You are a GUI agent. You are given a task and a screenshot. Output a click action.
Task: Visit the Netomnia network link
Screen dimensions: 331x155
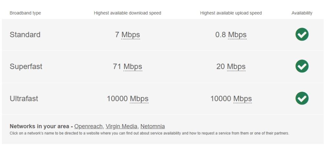pyautogui.click(x=153, y=126)
